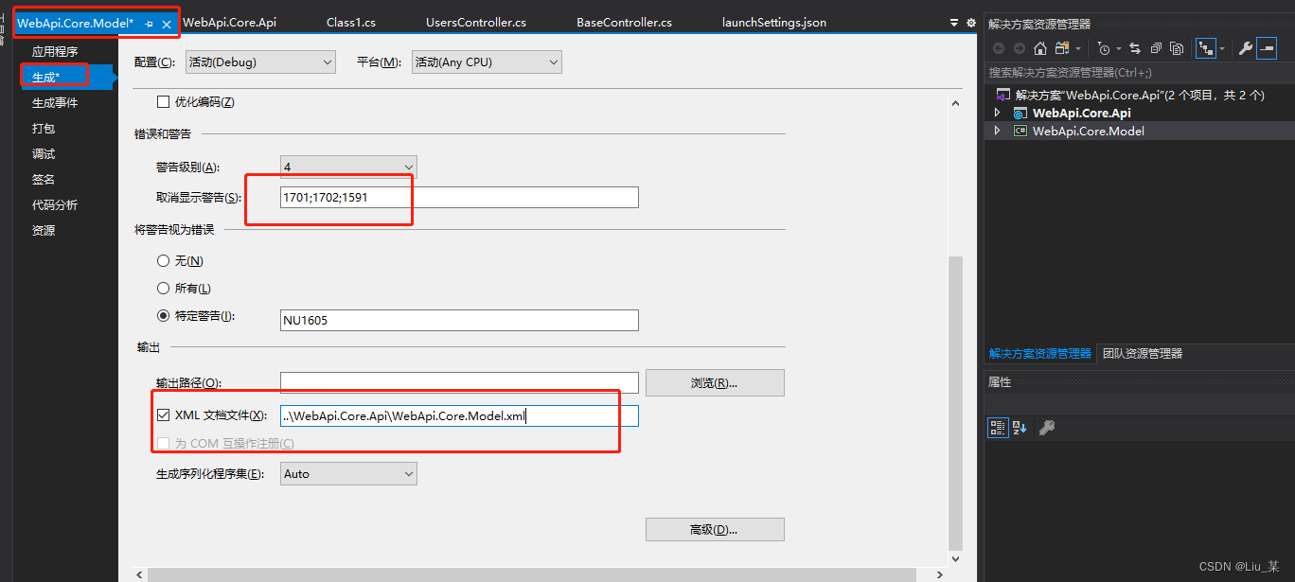Click the 浏览 button next to output path
Viewport: 1295px width, 582px height.
tap(714, 382)
